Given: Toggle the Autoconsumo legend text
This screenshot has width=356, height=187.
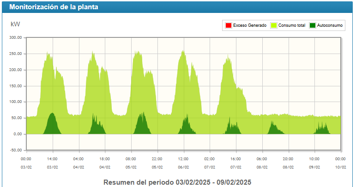Looking at the screenshot, I should click(x=331, y=25).
